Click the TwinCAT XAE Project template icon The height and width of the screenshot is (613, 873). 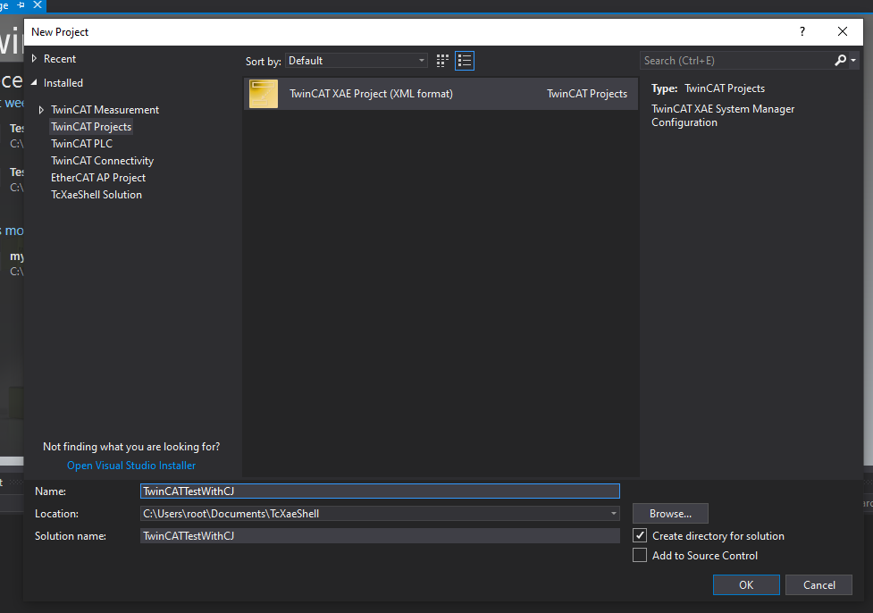point(264,94)
